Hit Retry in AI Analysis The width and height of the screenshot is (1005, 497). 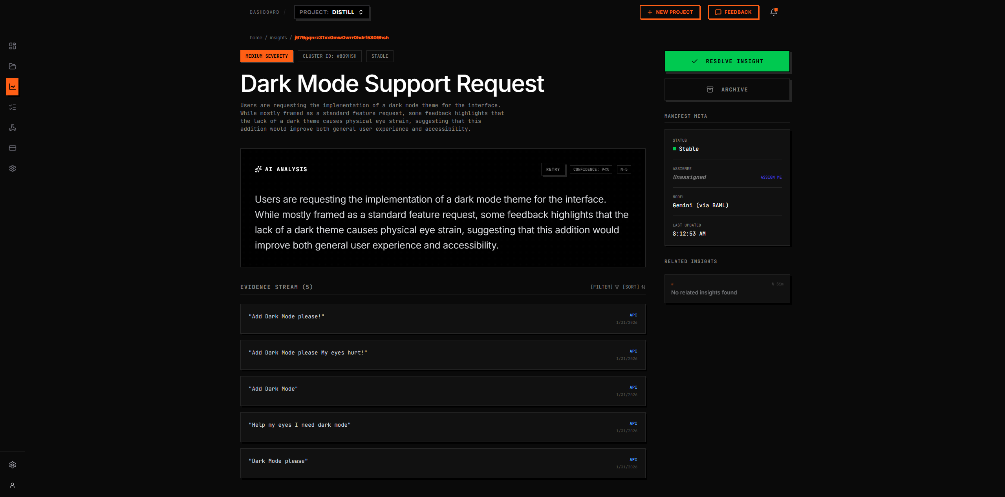pyautogui.click(x=553, y=170)
